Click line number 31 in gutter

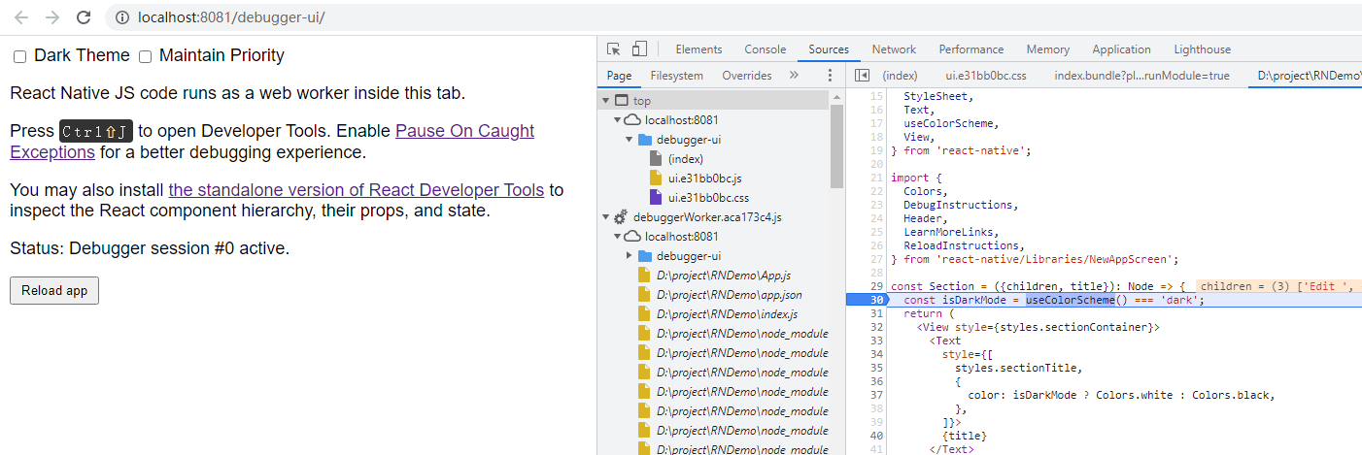tap(877, 313)
